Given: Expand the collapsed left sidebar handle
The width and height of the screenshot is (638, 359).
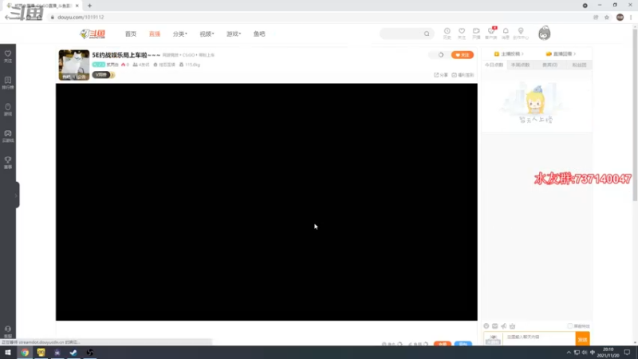Looking at the screenshot, I should [x=17, y=195].
